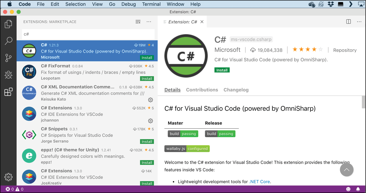Open the Debug menu in the menu bar

click(x=128, y=4)
